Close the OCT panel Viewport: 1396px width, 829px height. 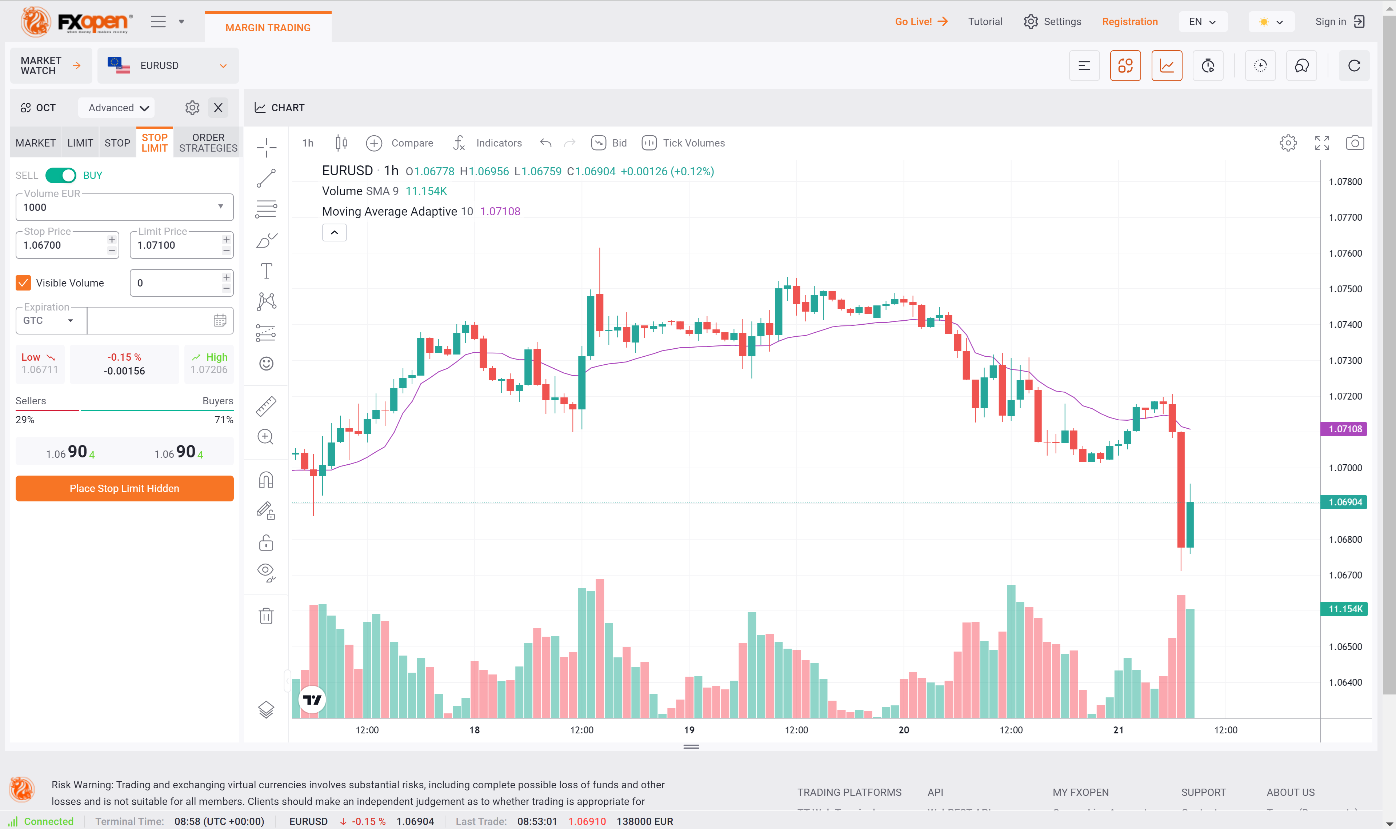click(219, 108)
